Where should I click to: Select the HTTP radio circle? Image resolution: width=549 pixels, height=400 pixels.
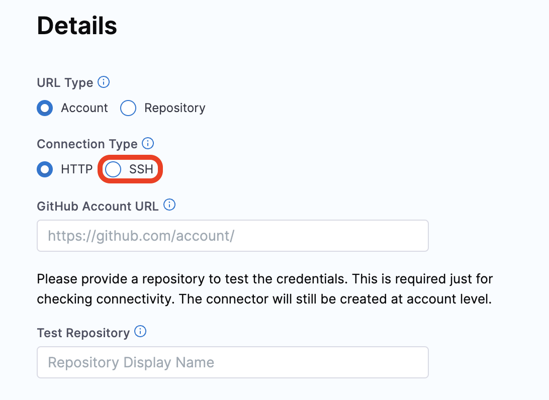[45, 169]
